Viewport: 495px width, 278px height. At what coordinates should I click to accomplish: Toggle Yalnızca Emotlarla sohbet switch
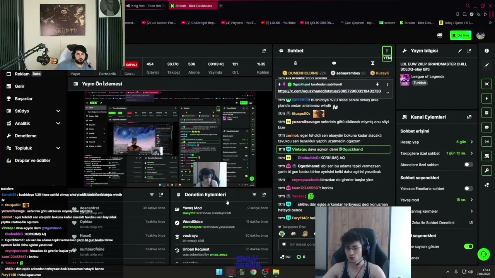(468, 188)
